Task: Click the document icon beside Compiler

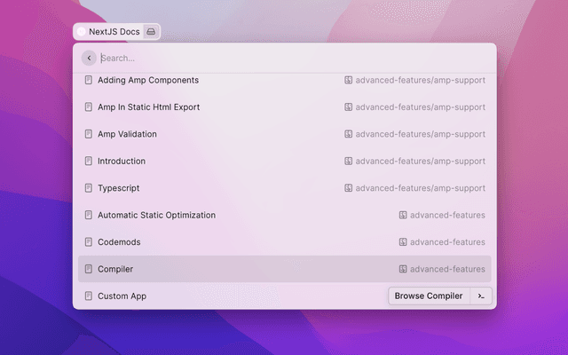Action: (88, 269)
